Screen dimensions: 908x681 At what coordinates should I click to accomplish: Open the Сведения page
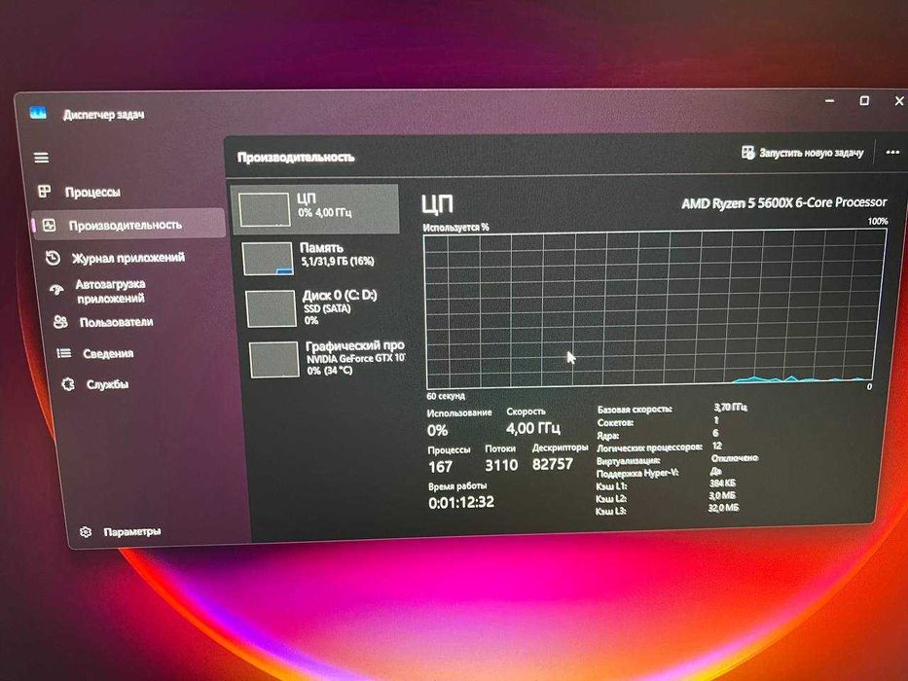click(x=108, y=353)
